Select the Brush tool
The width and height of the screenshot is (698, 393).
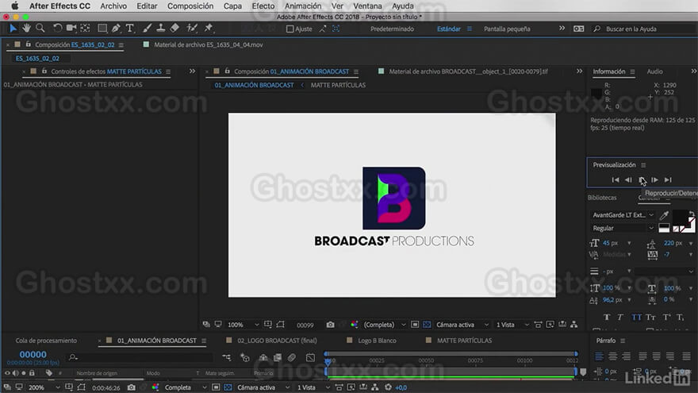click(x=147, y=29)
